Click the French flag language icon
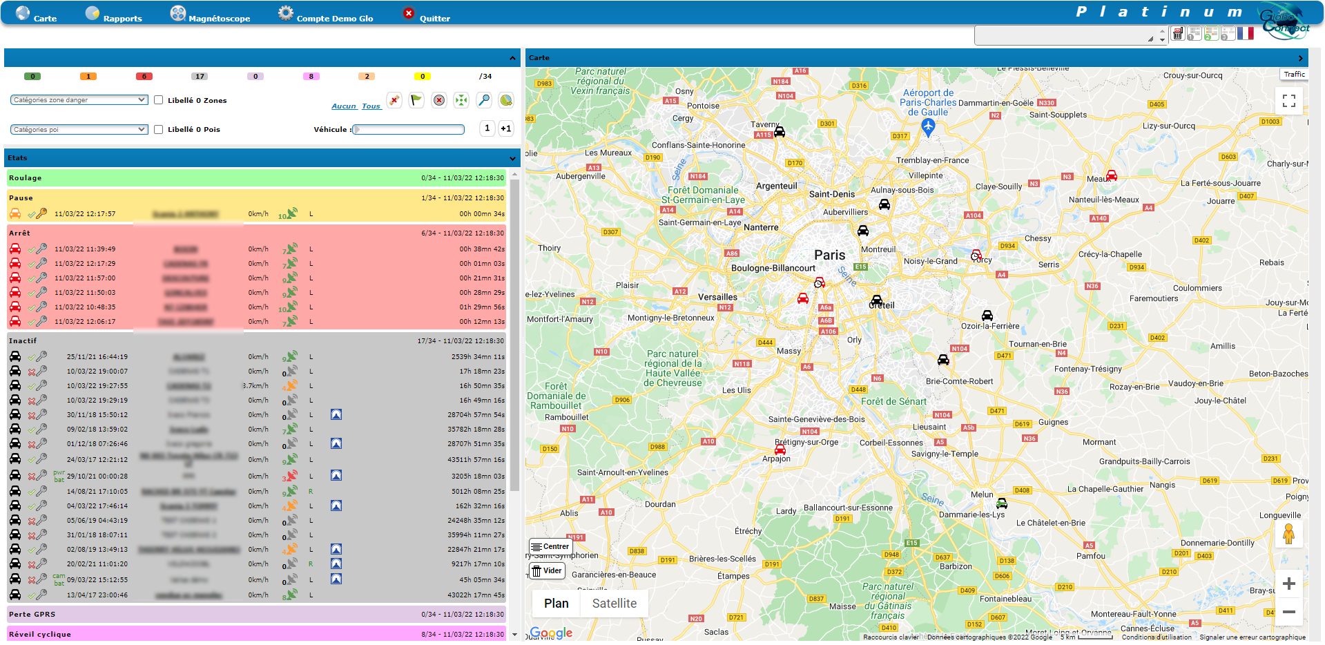 (x=1246, y=33)
